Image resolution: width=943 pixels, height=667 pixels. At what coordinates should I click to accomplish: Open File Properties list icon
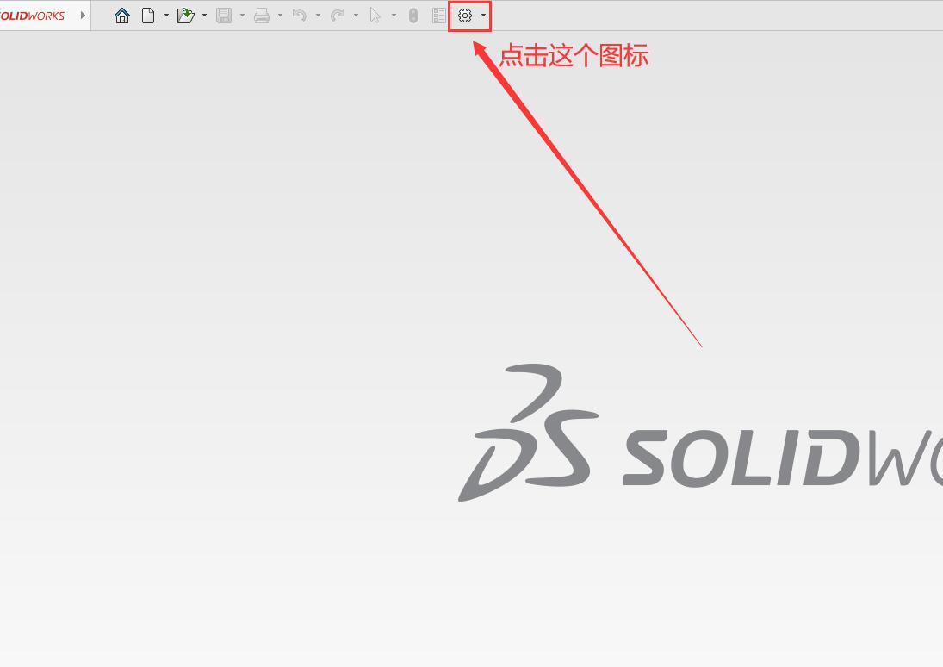[439, 16]
